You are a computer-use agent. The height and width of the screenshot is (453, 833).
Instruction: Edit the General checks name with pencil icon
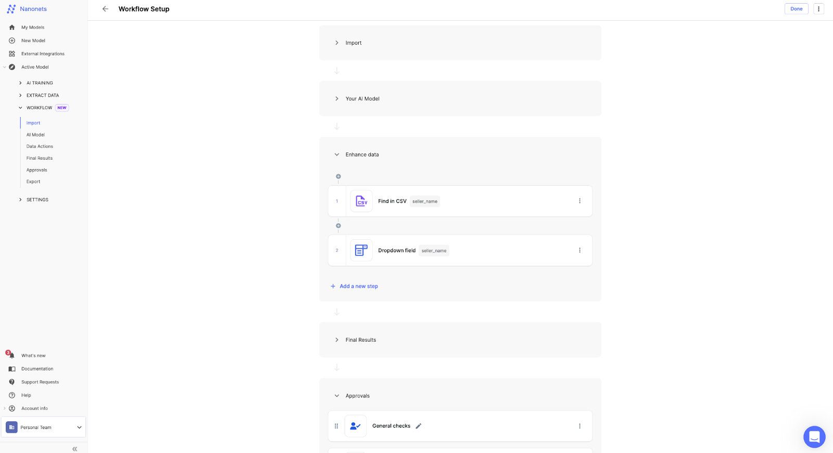[419, 426]
